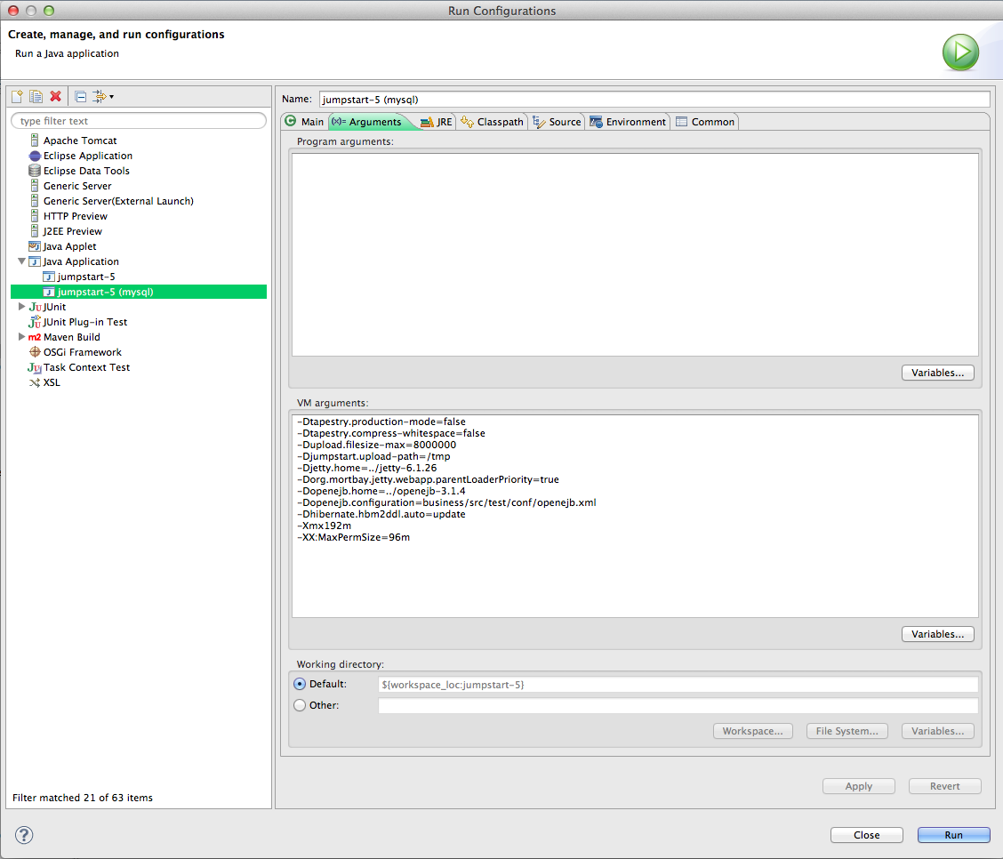Click the new launch configuration icon
The height and width of the screenshot is (859, 1003).
[x=17, y=96]
